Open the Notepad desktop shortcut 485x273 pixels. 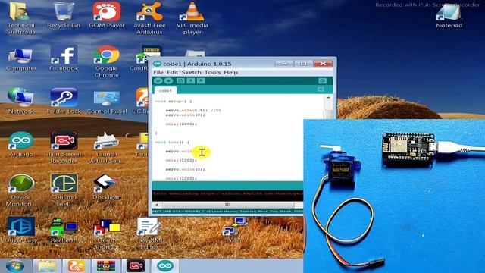click(449, 17)
